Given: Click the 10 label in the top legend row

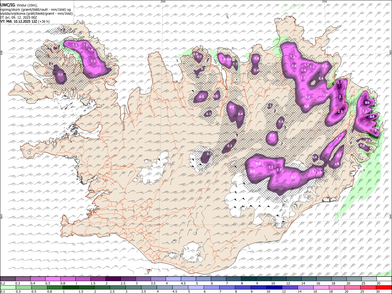Looking at the screenshot, I should pyautogui.click(x=273, y=283).
